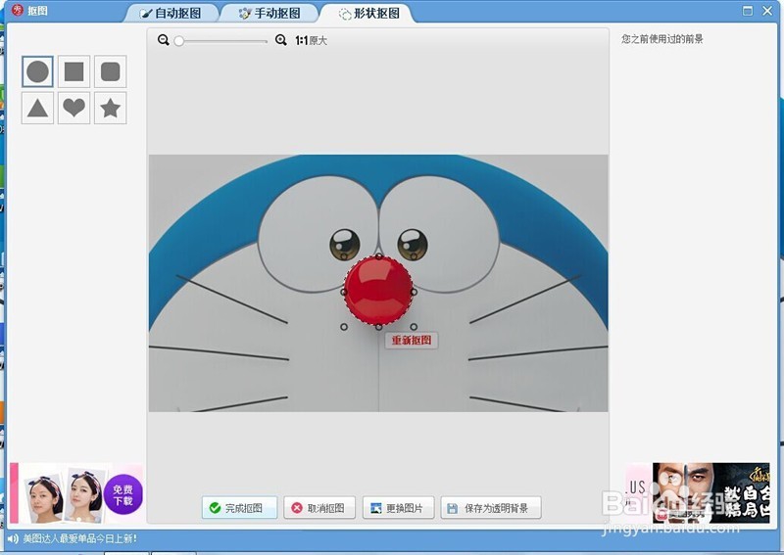
Task: Click the 重新抠图 button
Action: tap(412, 341)
